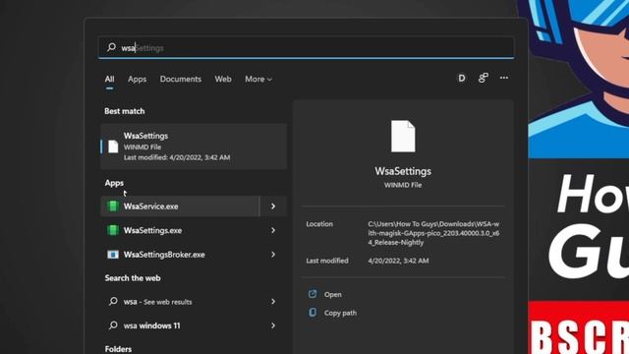The height and width of the screenshot is (354, 629).
Task: Expand WsaSettings.exe result arrow
Action: (x=273, y=230)
